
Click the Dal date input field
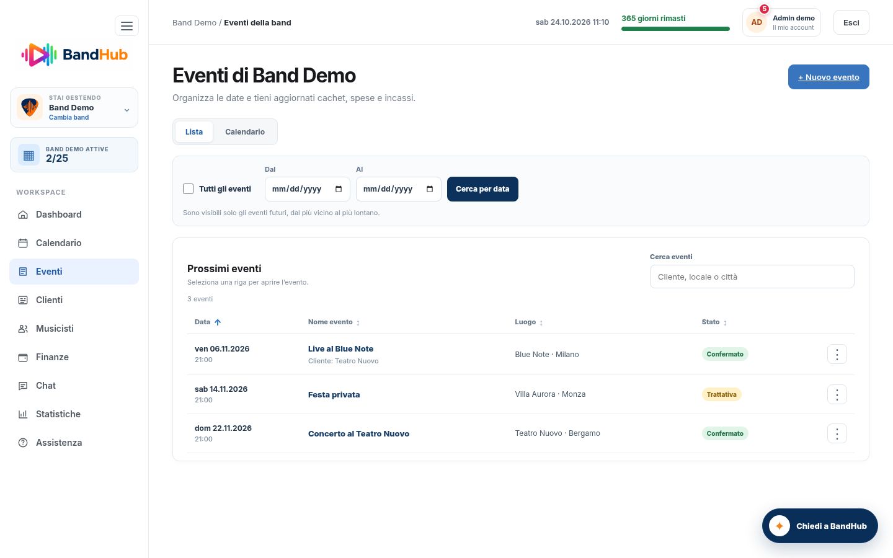[308, 189]
